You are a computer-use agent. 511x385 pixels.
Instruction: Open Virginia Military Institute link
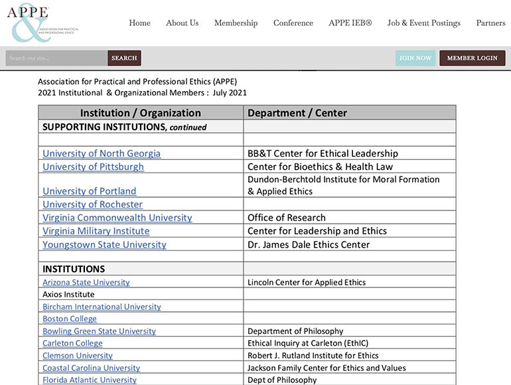coord(96,231)
